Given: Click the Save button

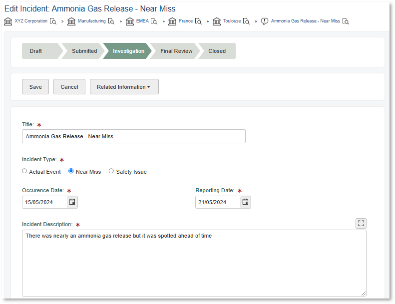Looking at the screenshot, I should tap(35, 87).
